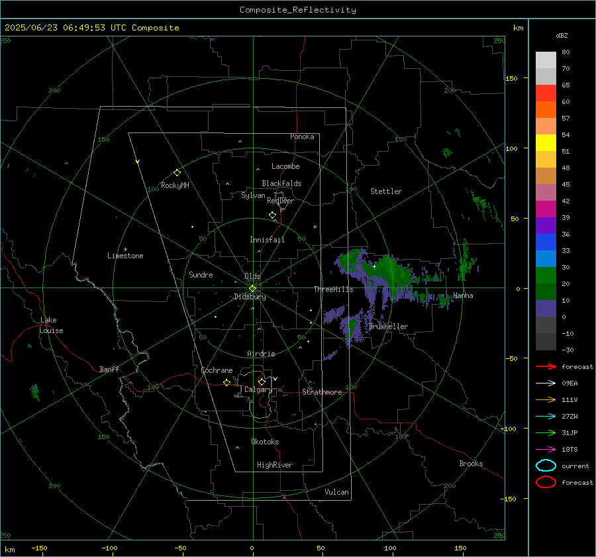This screenshot has width=596, height=557.
Task: Click the Lacombe city label
Action: (x=285, y=166)
